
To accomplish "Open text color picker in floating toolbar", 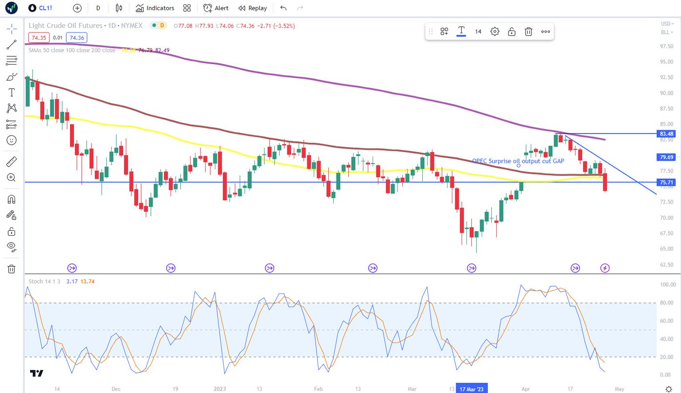I will (x=461, y=32).
